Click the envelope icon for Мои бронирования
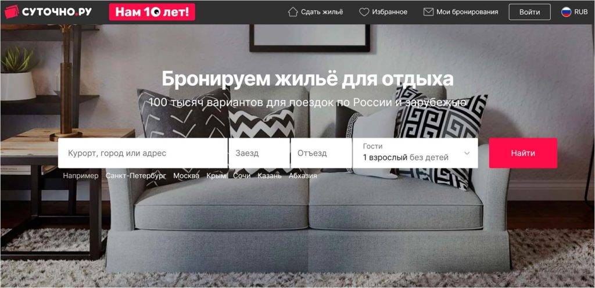This screenshot has width=595, height=288. tap(428, 12)
